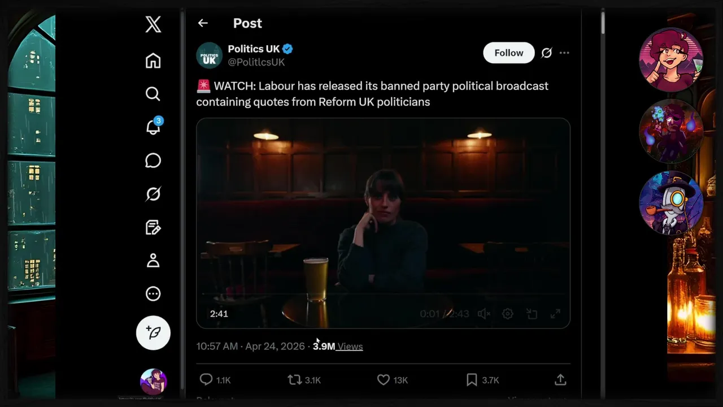Click the round white compose post button
723x407 pixels.
[153, 333]
